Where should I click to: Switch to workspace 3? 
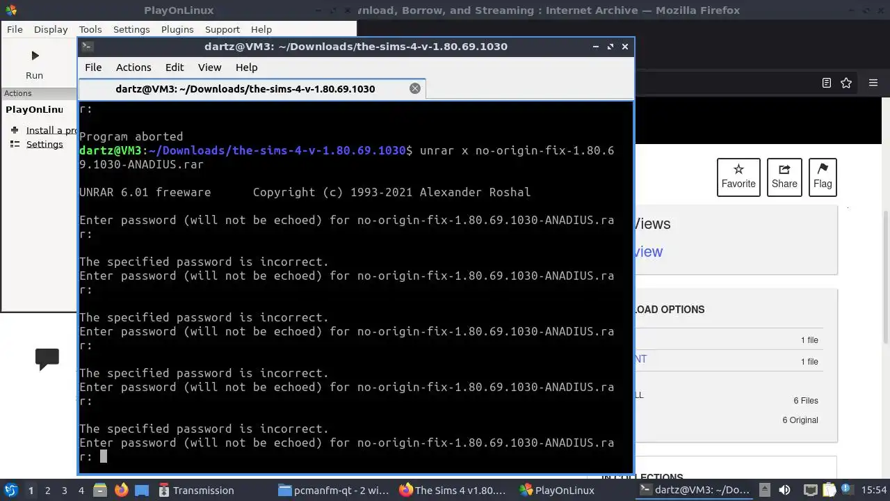(64, 491)
